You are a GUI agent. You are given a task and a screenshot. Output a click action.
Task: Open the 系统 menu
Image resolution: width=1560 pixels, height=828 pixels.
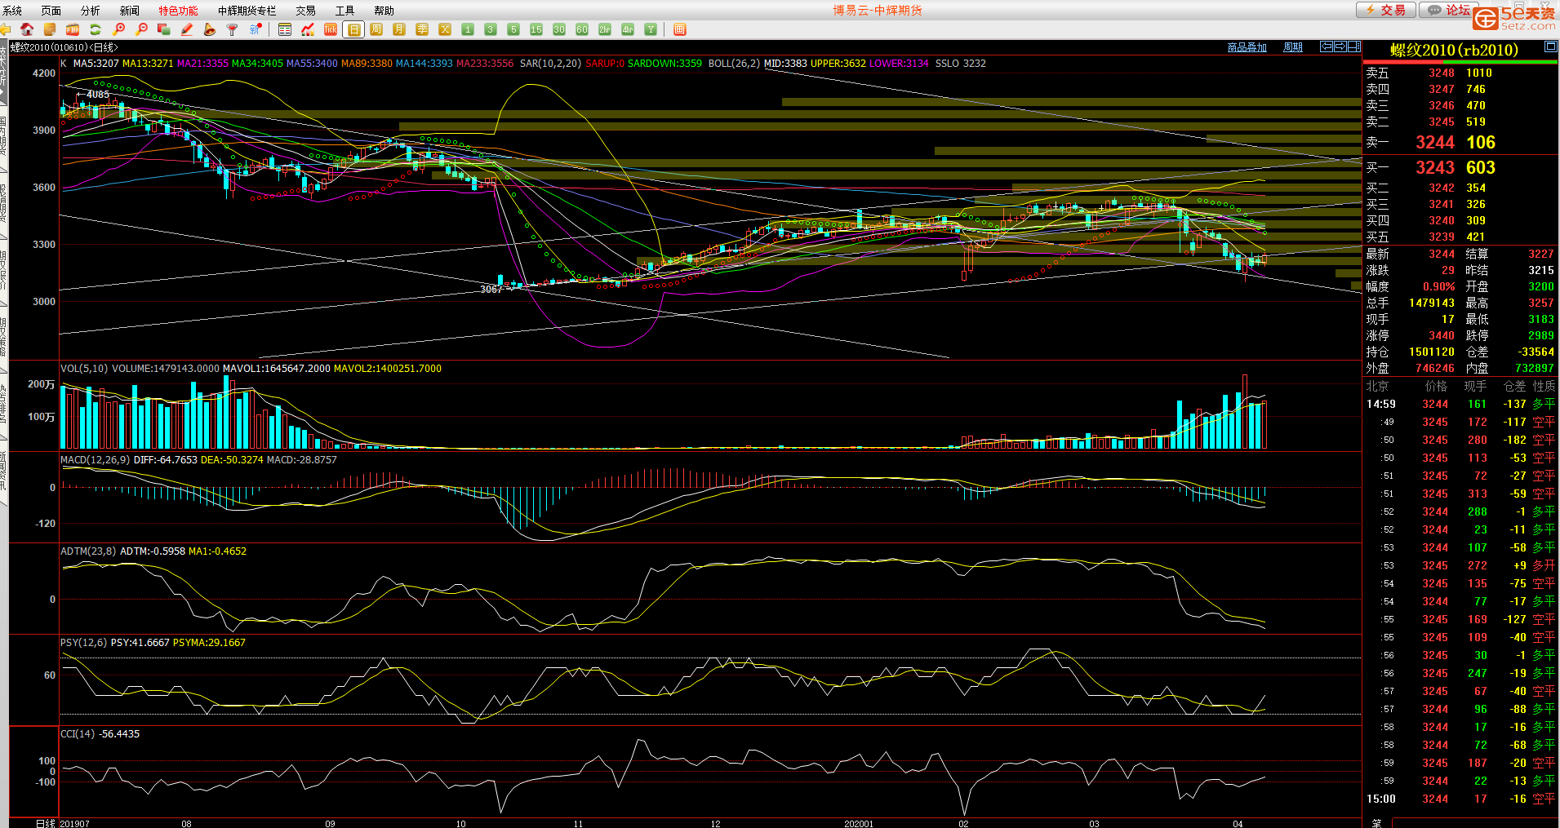(x=13, y=11)
